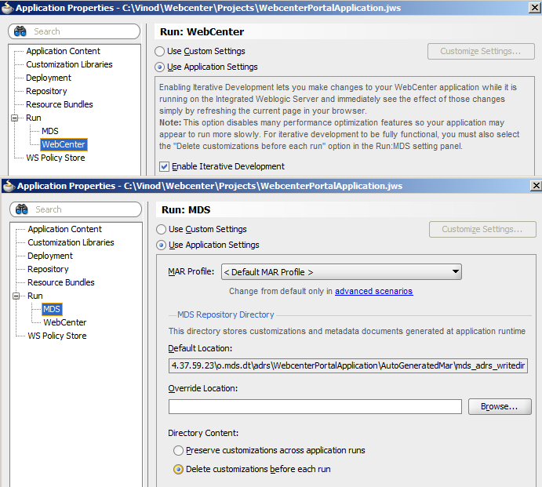Close the bottom Application Properties dialog
Image resolution: width=542 pixels, height=487 pixels.
pos(536,186)
